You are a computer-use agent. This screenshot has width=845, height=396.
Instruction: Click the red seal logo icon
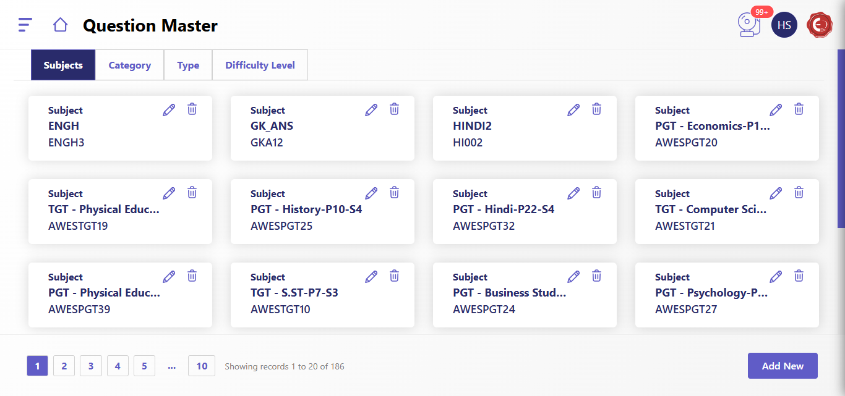tap(820, 25)
